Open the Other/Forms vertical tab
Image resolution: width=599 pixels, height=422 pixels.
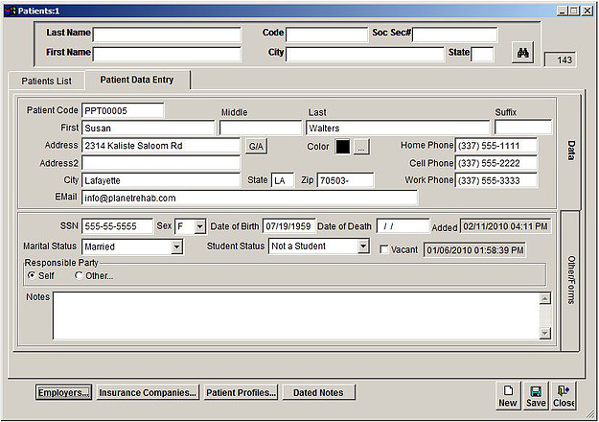569,278
